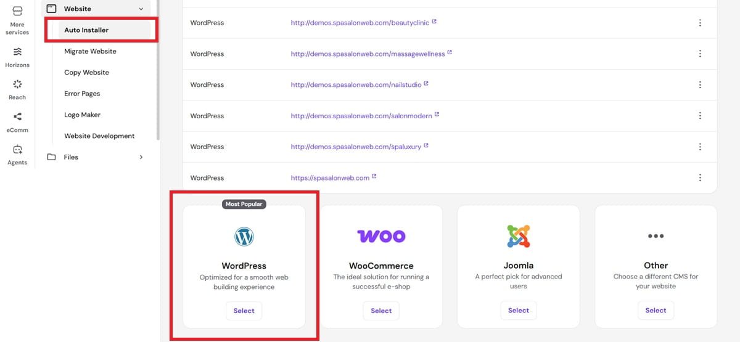The height and width of the screenshot is (342, 740).
Task: Open options menu for beautyclinic row
Action: 700,23
